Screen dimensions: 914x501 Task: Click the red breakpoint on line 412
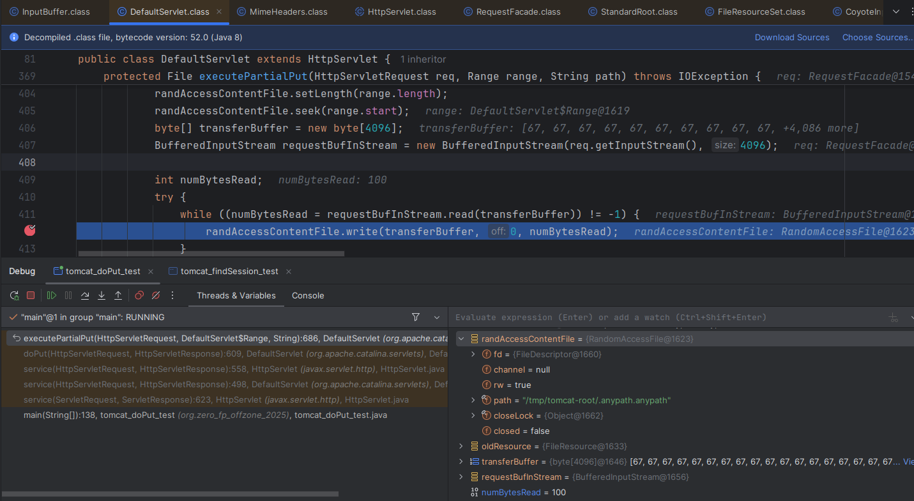pos(29,230)
